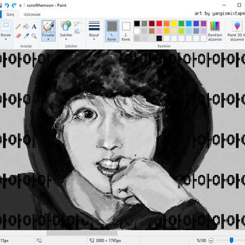Screen dimensions: 245x245
Task: Open the shape outline dropdown
Action: (x=78, y=24)
